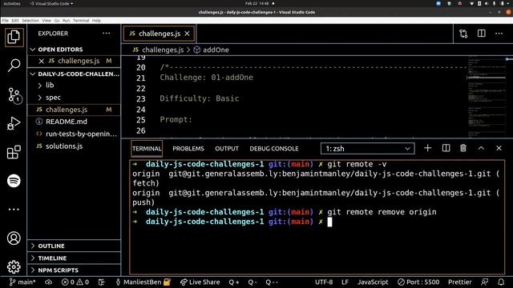Close the challenges.js editor tab
The height and width of the screenshot is (288, 513).
click(x=187, y=34)
